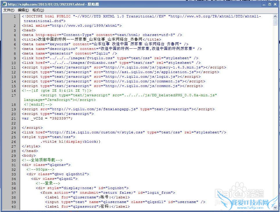
Task: Click the fenxiangapp.js script line
Action: pos(118,109)
